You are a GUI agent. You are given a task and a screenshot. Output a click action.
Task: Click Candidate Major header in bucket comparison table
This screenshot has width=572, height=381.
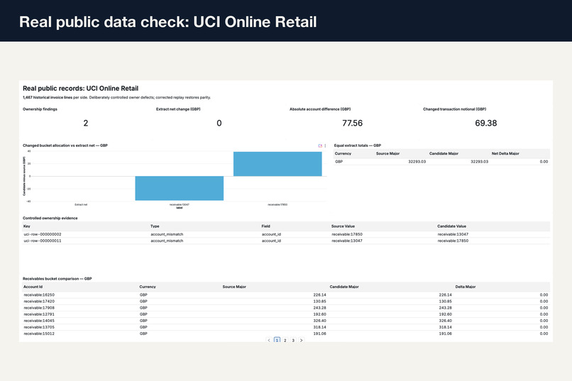pyautogui.click(x=344, y=287)
